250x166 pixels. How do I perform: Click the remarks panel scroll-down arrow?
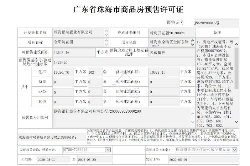(237, 122)
